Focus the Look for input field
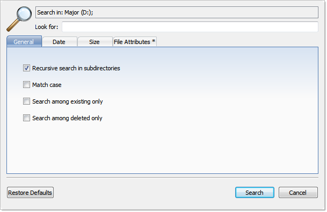Image resolution: width=327 pixels, height=212 pixels. (x=190, y=27)
